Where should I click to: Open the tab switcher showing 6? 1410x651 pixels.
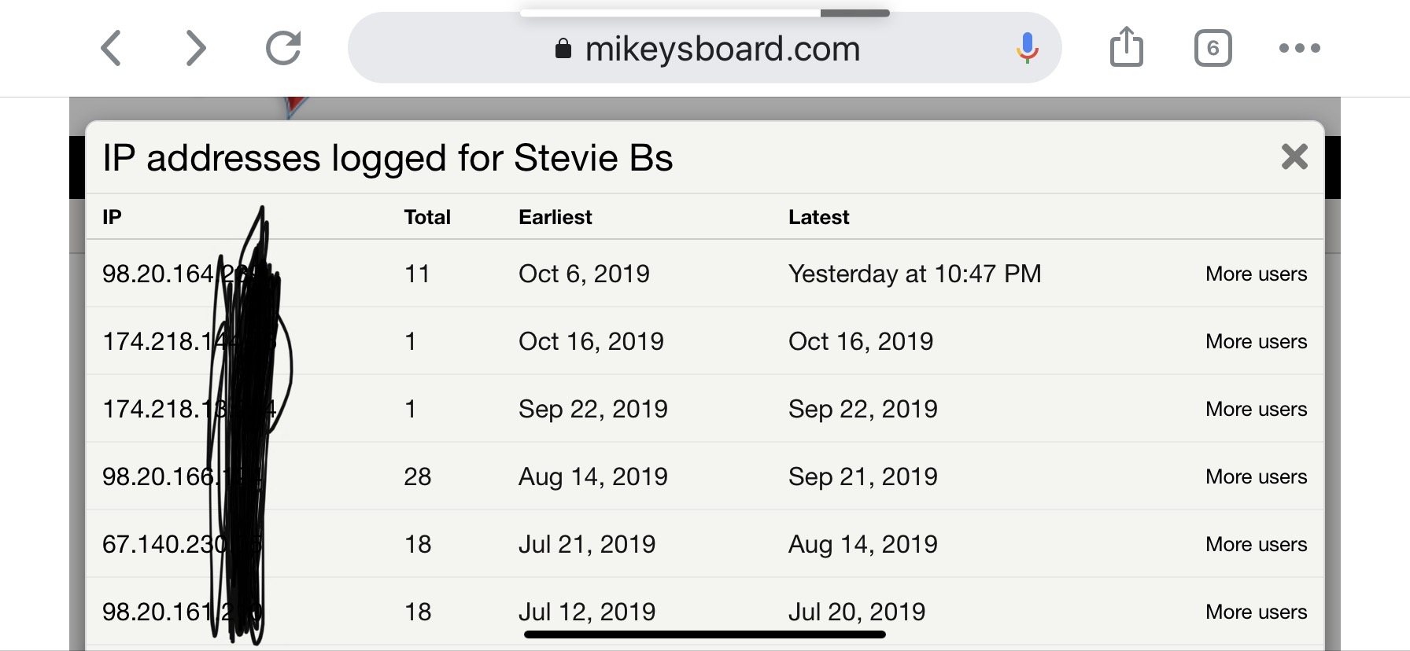[x=1213, y=48]
